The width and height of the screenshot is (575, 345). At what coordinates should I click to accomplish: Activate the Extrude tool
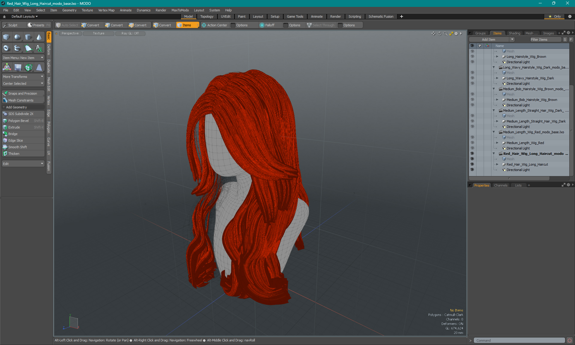pos(23,127)
